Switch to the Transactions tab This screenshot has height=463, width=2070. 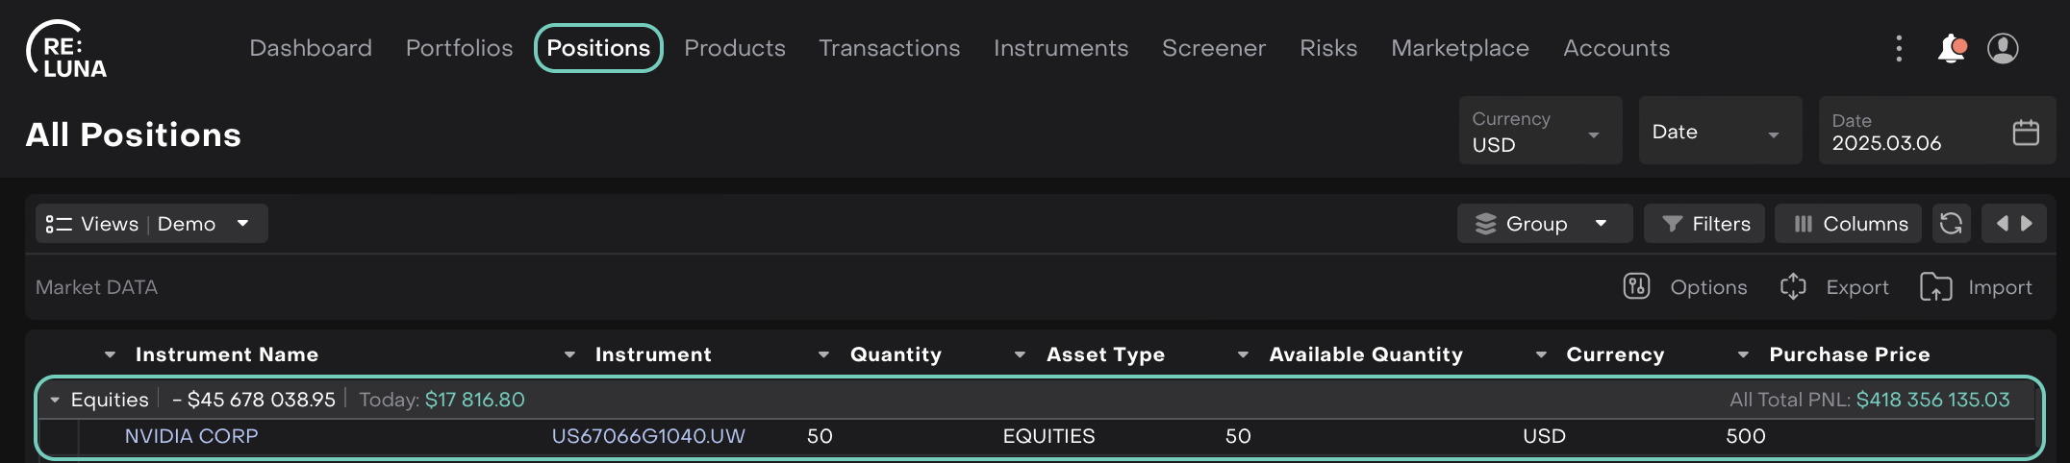click(x=889, y=48)
